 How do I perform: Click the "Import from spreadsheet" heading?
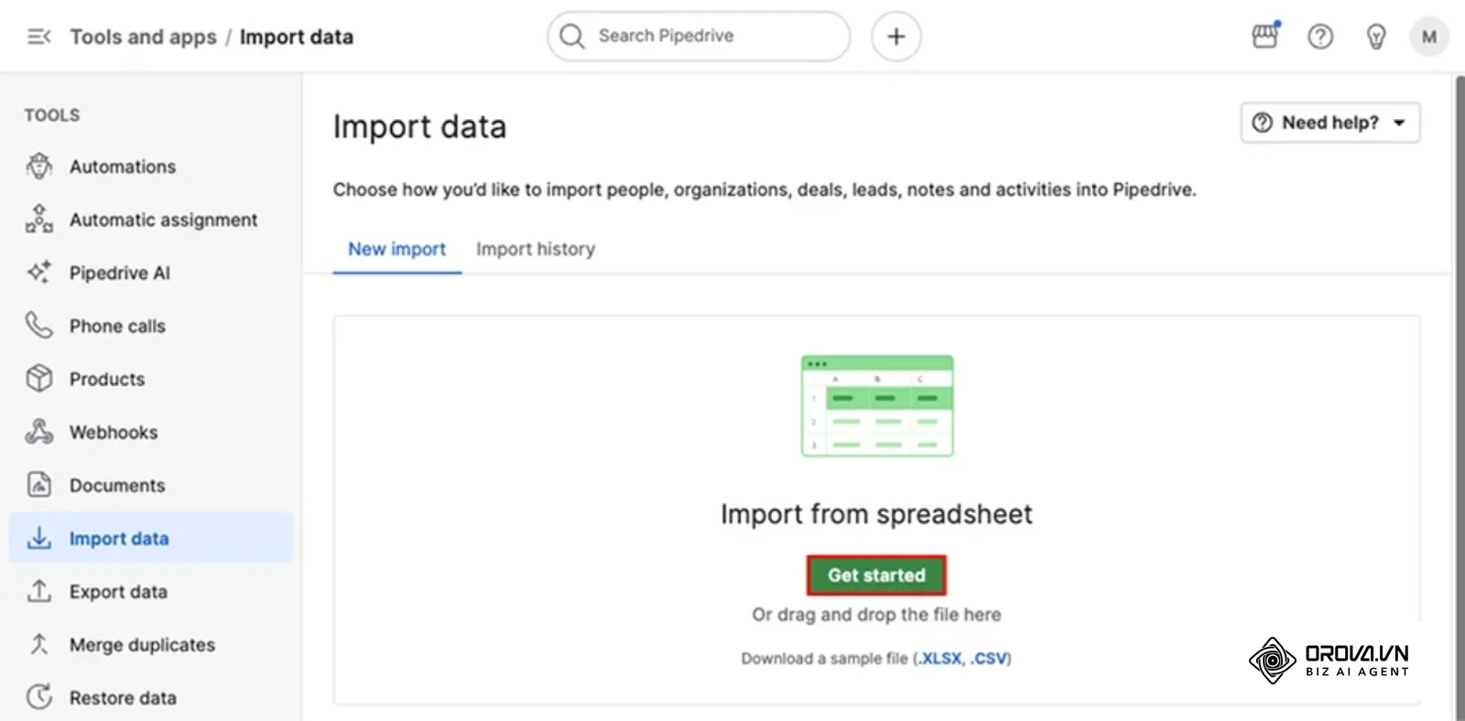(x=876, y=514)
